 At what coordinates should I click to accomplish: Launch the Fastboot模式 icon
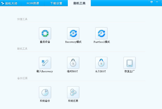tap(101, 33)
